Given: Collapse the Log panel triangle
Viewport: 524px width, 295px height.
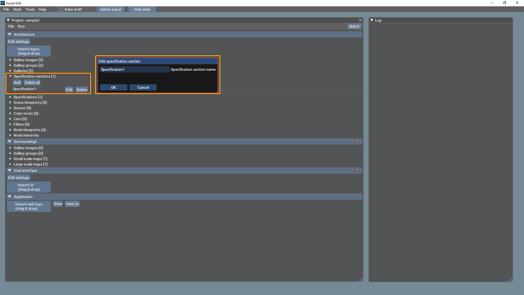Looking at the screenshot, I should click(371, 20).
